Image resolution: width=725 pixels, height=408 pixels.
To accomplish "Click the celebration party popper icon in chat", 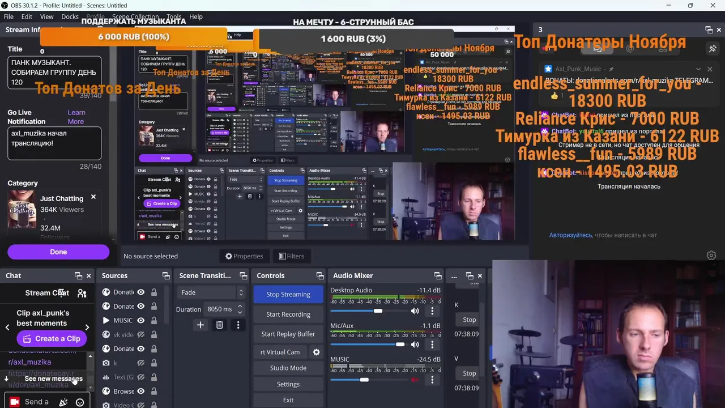I will (63, 402).
